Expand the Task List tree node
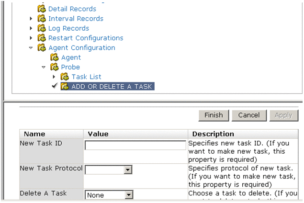 pos(55,77)
